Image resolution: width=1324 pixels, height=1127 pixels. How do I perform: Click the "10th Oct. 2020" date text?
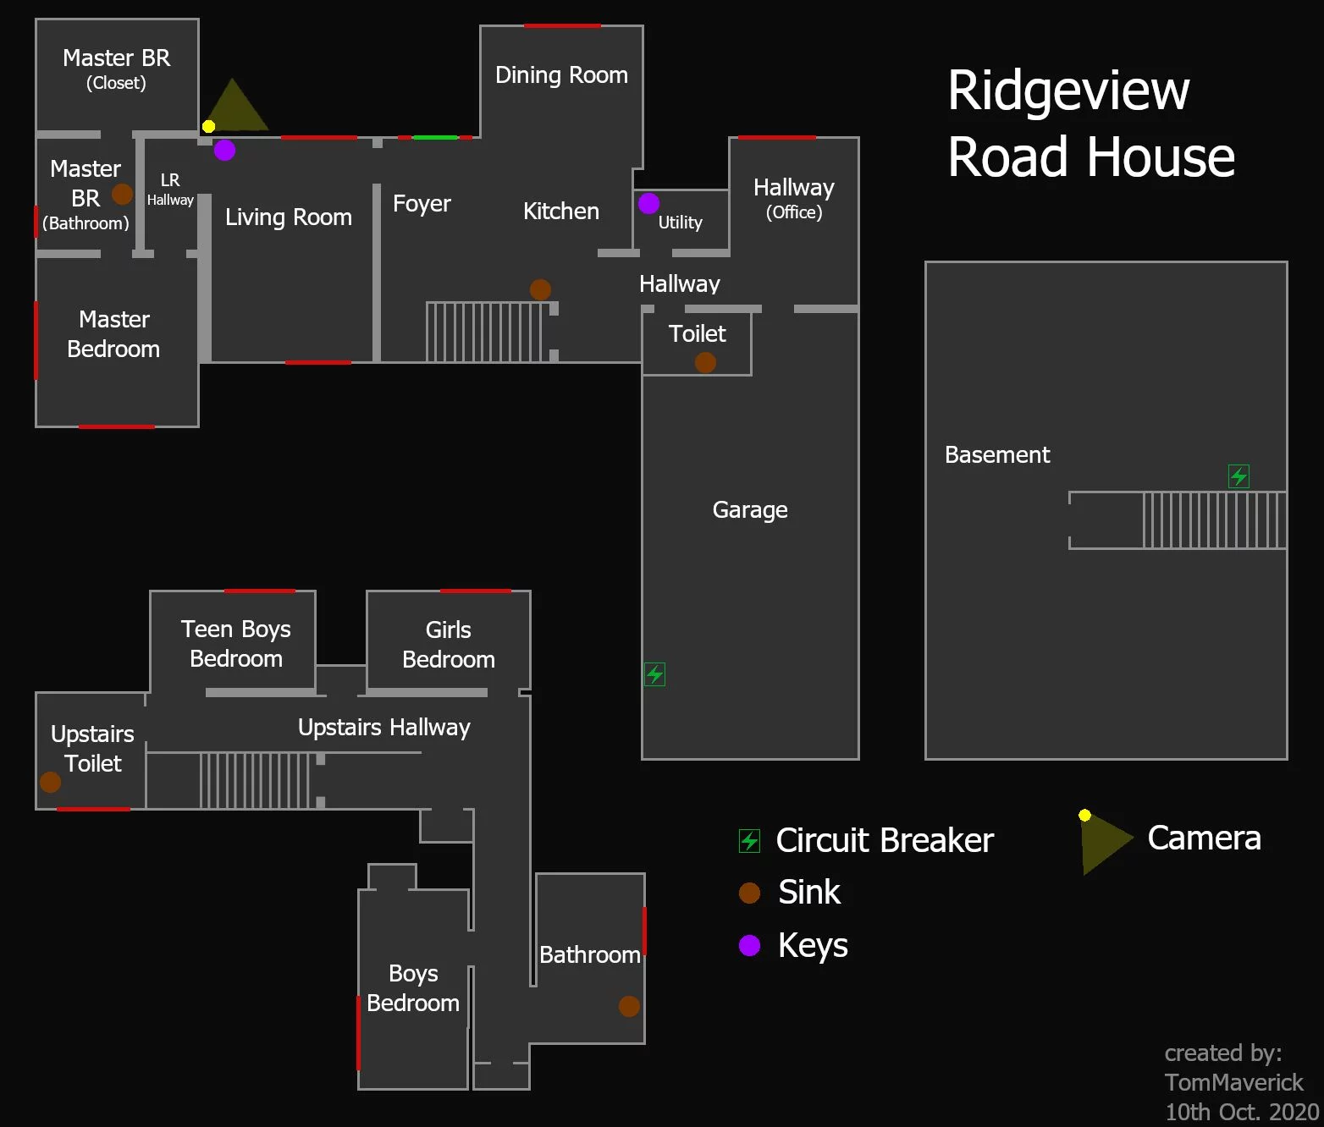(1242, 1112)
